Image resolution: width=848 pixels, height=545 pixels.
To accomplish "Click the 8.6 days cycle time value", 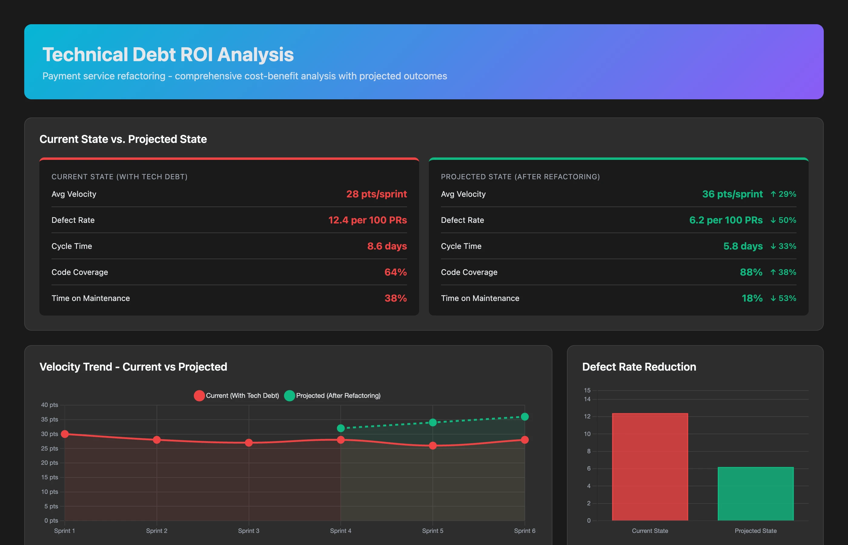I will click(387, 246).
